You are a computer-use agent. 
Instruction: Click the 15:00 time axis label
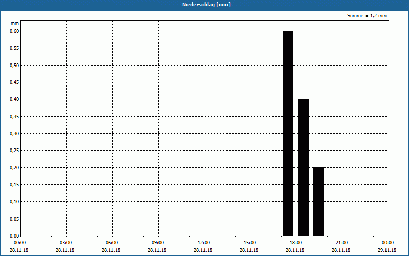(x=251, y=243)
